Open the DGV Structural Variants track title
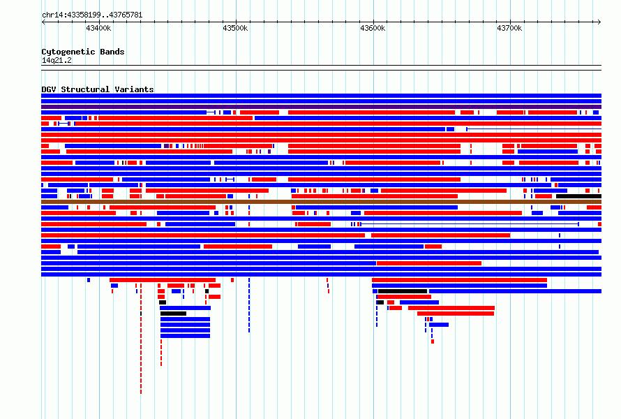The height and width of the screenshot is (419, 621). 98,89
